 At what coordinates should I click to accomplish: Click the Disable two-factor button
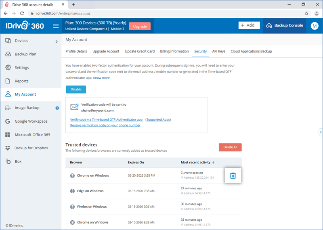[x=76, y=89]
